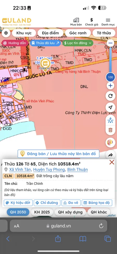This screenshot has width=117, height=254.
Task: Tap QUỐC LỘ 1A road label
Action: pos(39,76)
